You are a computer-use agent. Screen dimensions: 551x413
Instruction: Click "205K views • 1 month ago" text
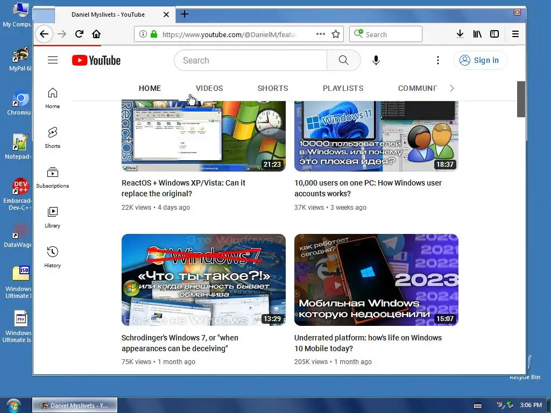333,362
